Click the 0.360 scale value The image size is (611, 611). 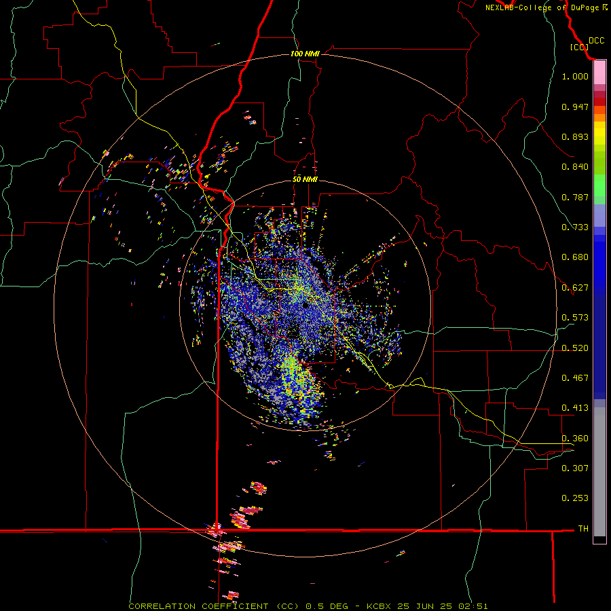575,439
